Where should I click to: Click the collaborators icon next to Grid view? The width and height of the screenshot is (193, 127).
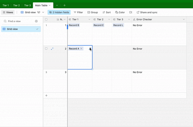tap(39, 12)
